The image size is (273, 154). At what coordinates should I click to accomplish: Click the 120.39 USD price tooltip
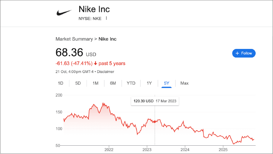155,101
